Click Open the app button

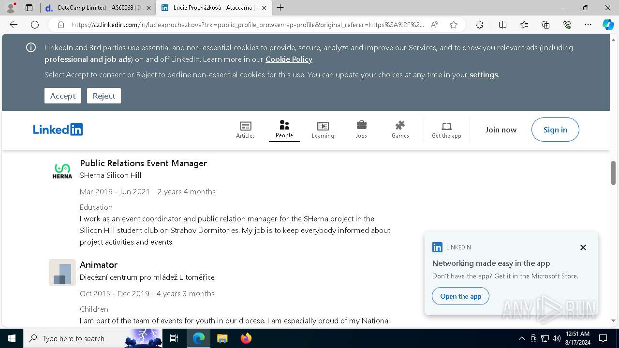pyautogui.click(x=461, y=296)
